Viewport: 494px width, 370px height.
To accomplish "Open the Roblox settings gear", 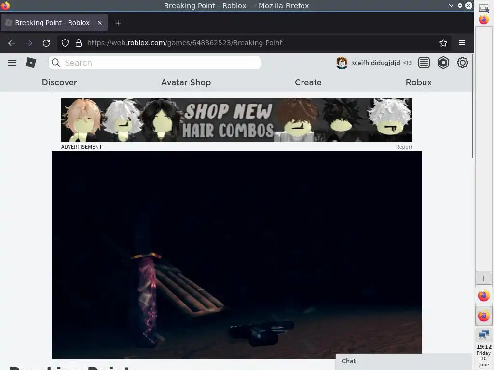I will 462,63.
